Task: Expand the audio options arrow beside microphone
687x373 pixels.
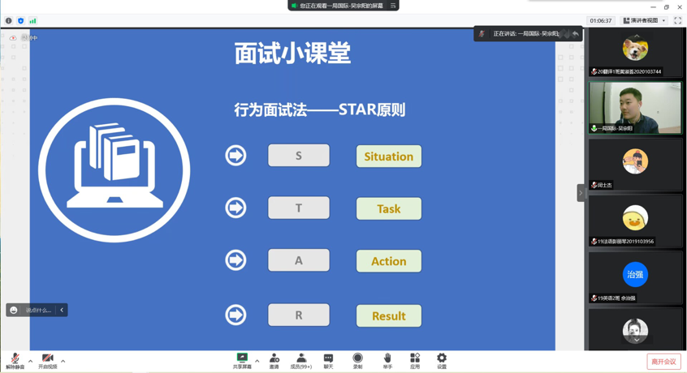Action: tap(30, 361)
